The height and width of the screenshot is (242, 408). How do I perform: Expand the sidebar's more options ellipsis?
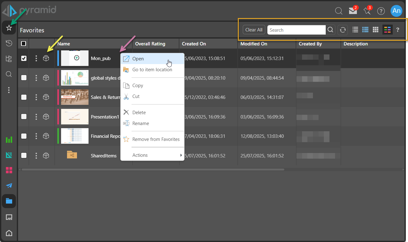[x=9, y=90]
